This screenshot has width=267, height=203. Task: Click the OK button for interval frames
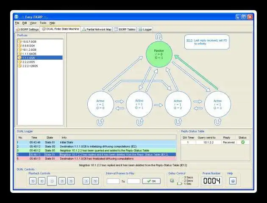[152, 181]
